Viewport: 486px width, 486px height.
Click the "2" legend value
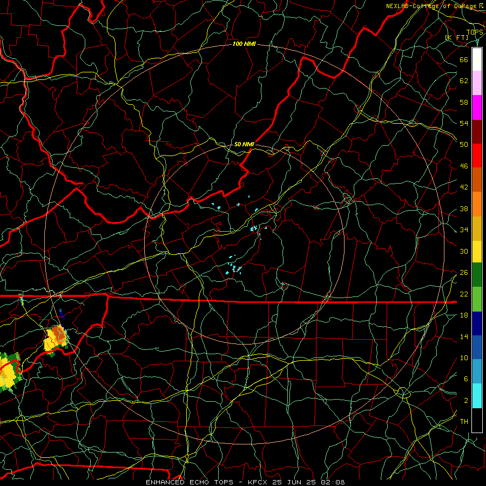(465, 401)
